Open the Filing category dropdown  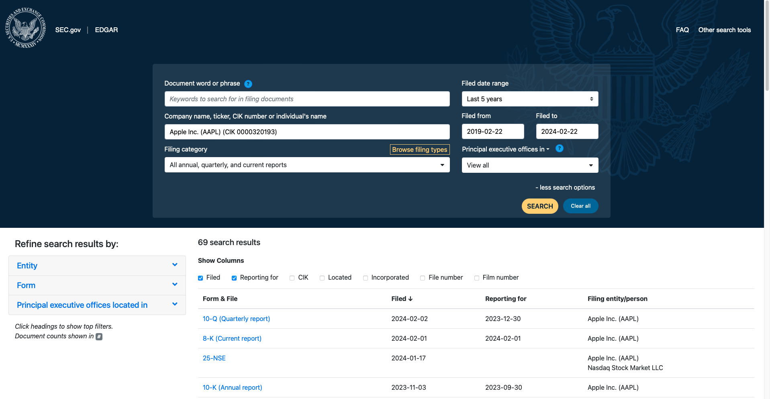307,165
